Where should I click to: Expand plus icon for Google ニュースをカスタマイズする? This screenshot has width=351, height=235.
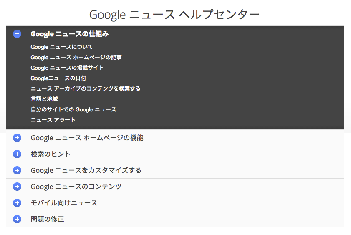click(x=17, y=170)
